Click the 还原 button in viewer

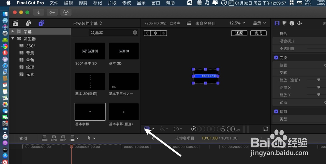tap(239, 33)
